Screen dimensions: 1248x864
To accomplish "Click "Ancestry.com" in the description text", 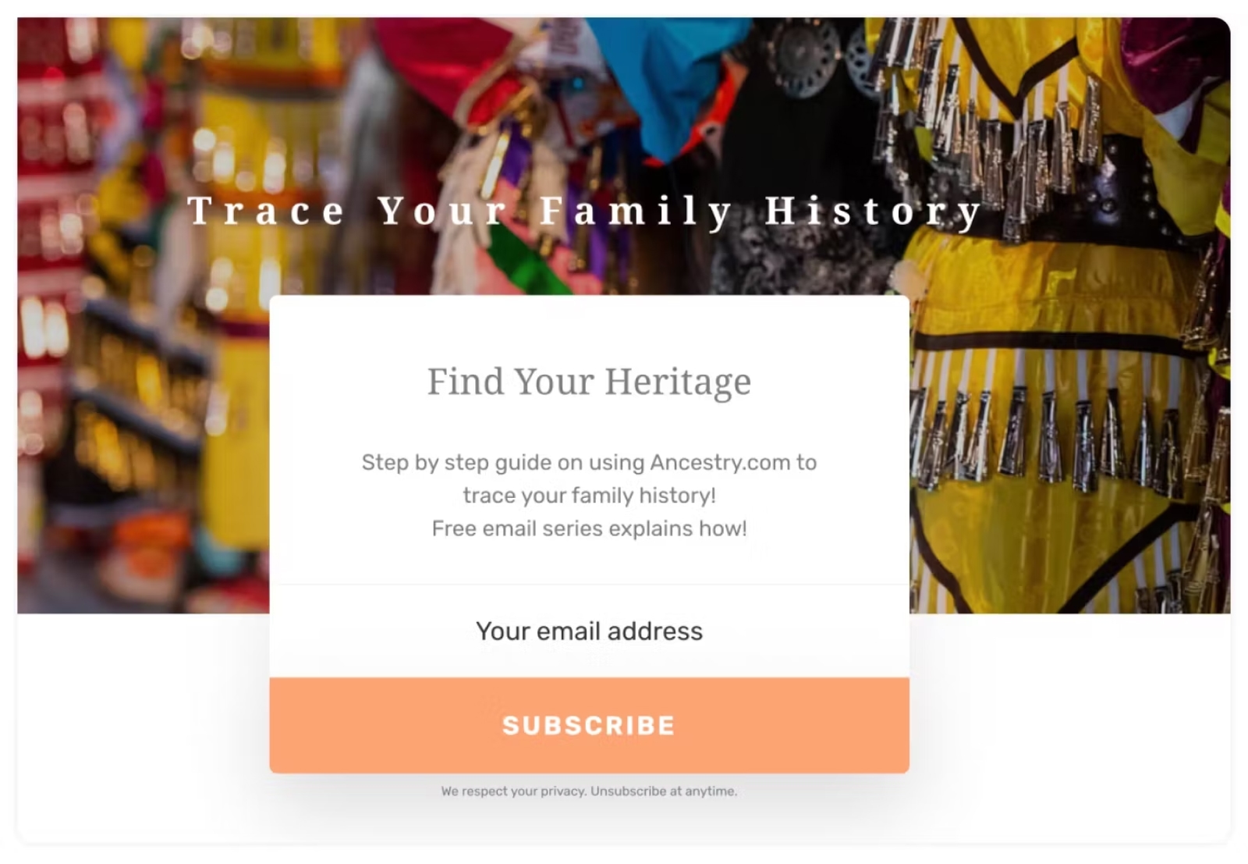I will (720, 462).
